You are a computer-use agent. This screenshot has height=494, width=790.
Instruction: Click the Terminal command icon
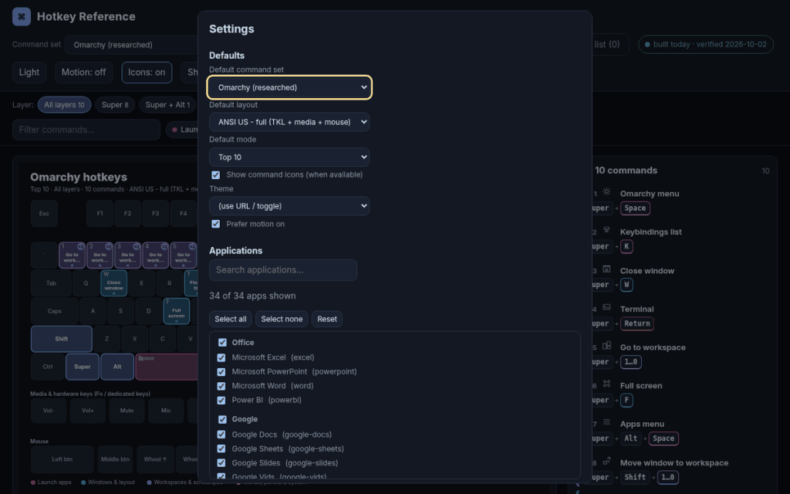(606, 307)
